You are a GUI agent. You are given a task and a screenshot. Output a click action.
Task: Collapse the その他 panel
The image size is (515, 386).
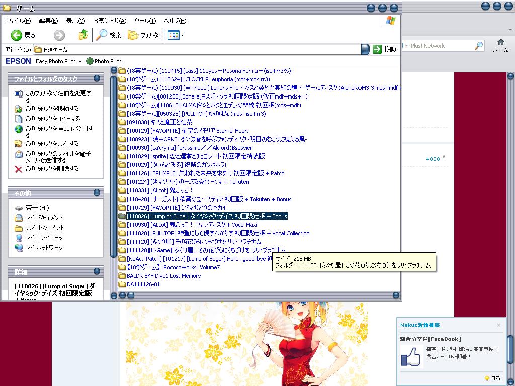pyautogui.click(x=97, y=192)
